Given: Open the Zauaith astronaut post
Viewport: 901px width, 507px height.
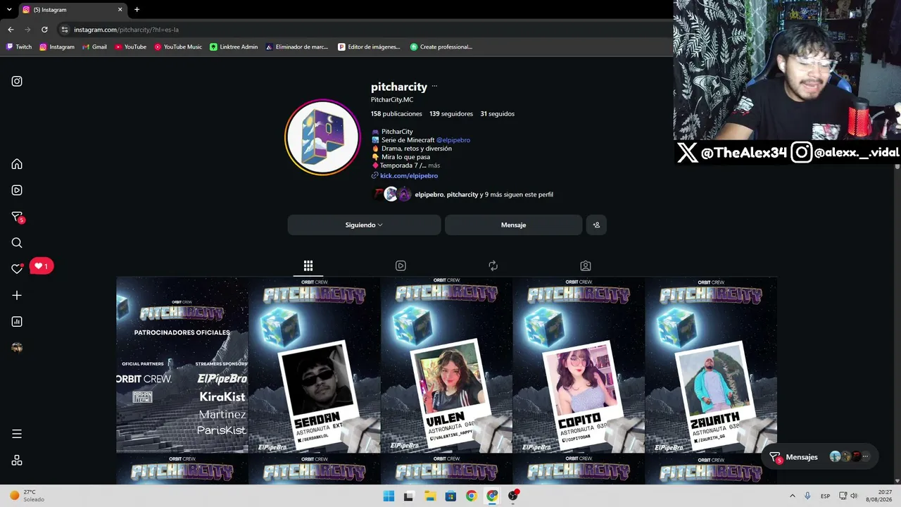Looking at the screenshot, I should (711, 365).
